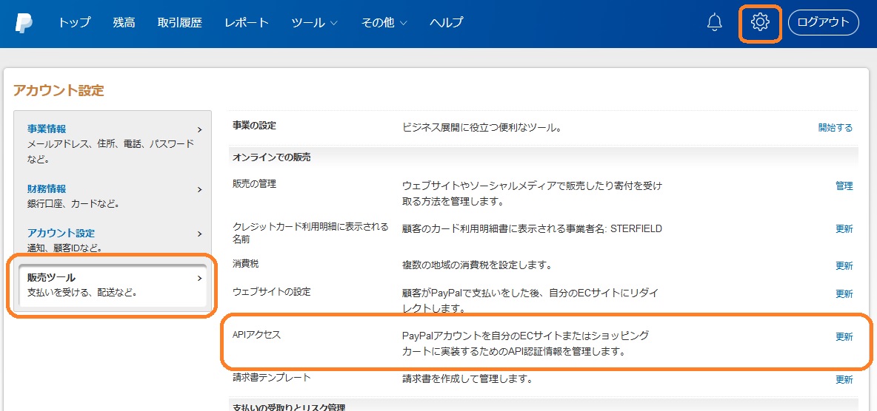
Task: Click the ログアウト button
Action: pos(823,22)
